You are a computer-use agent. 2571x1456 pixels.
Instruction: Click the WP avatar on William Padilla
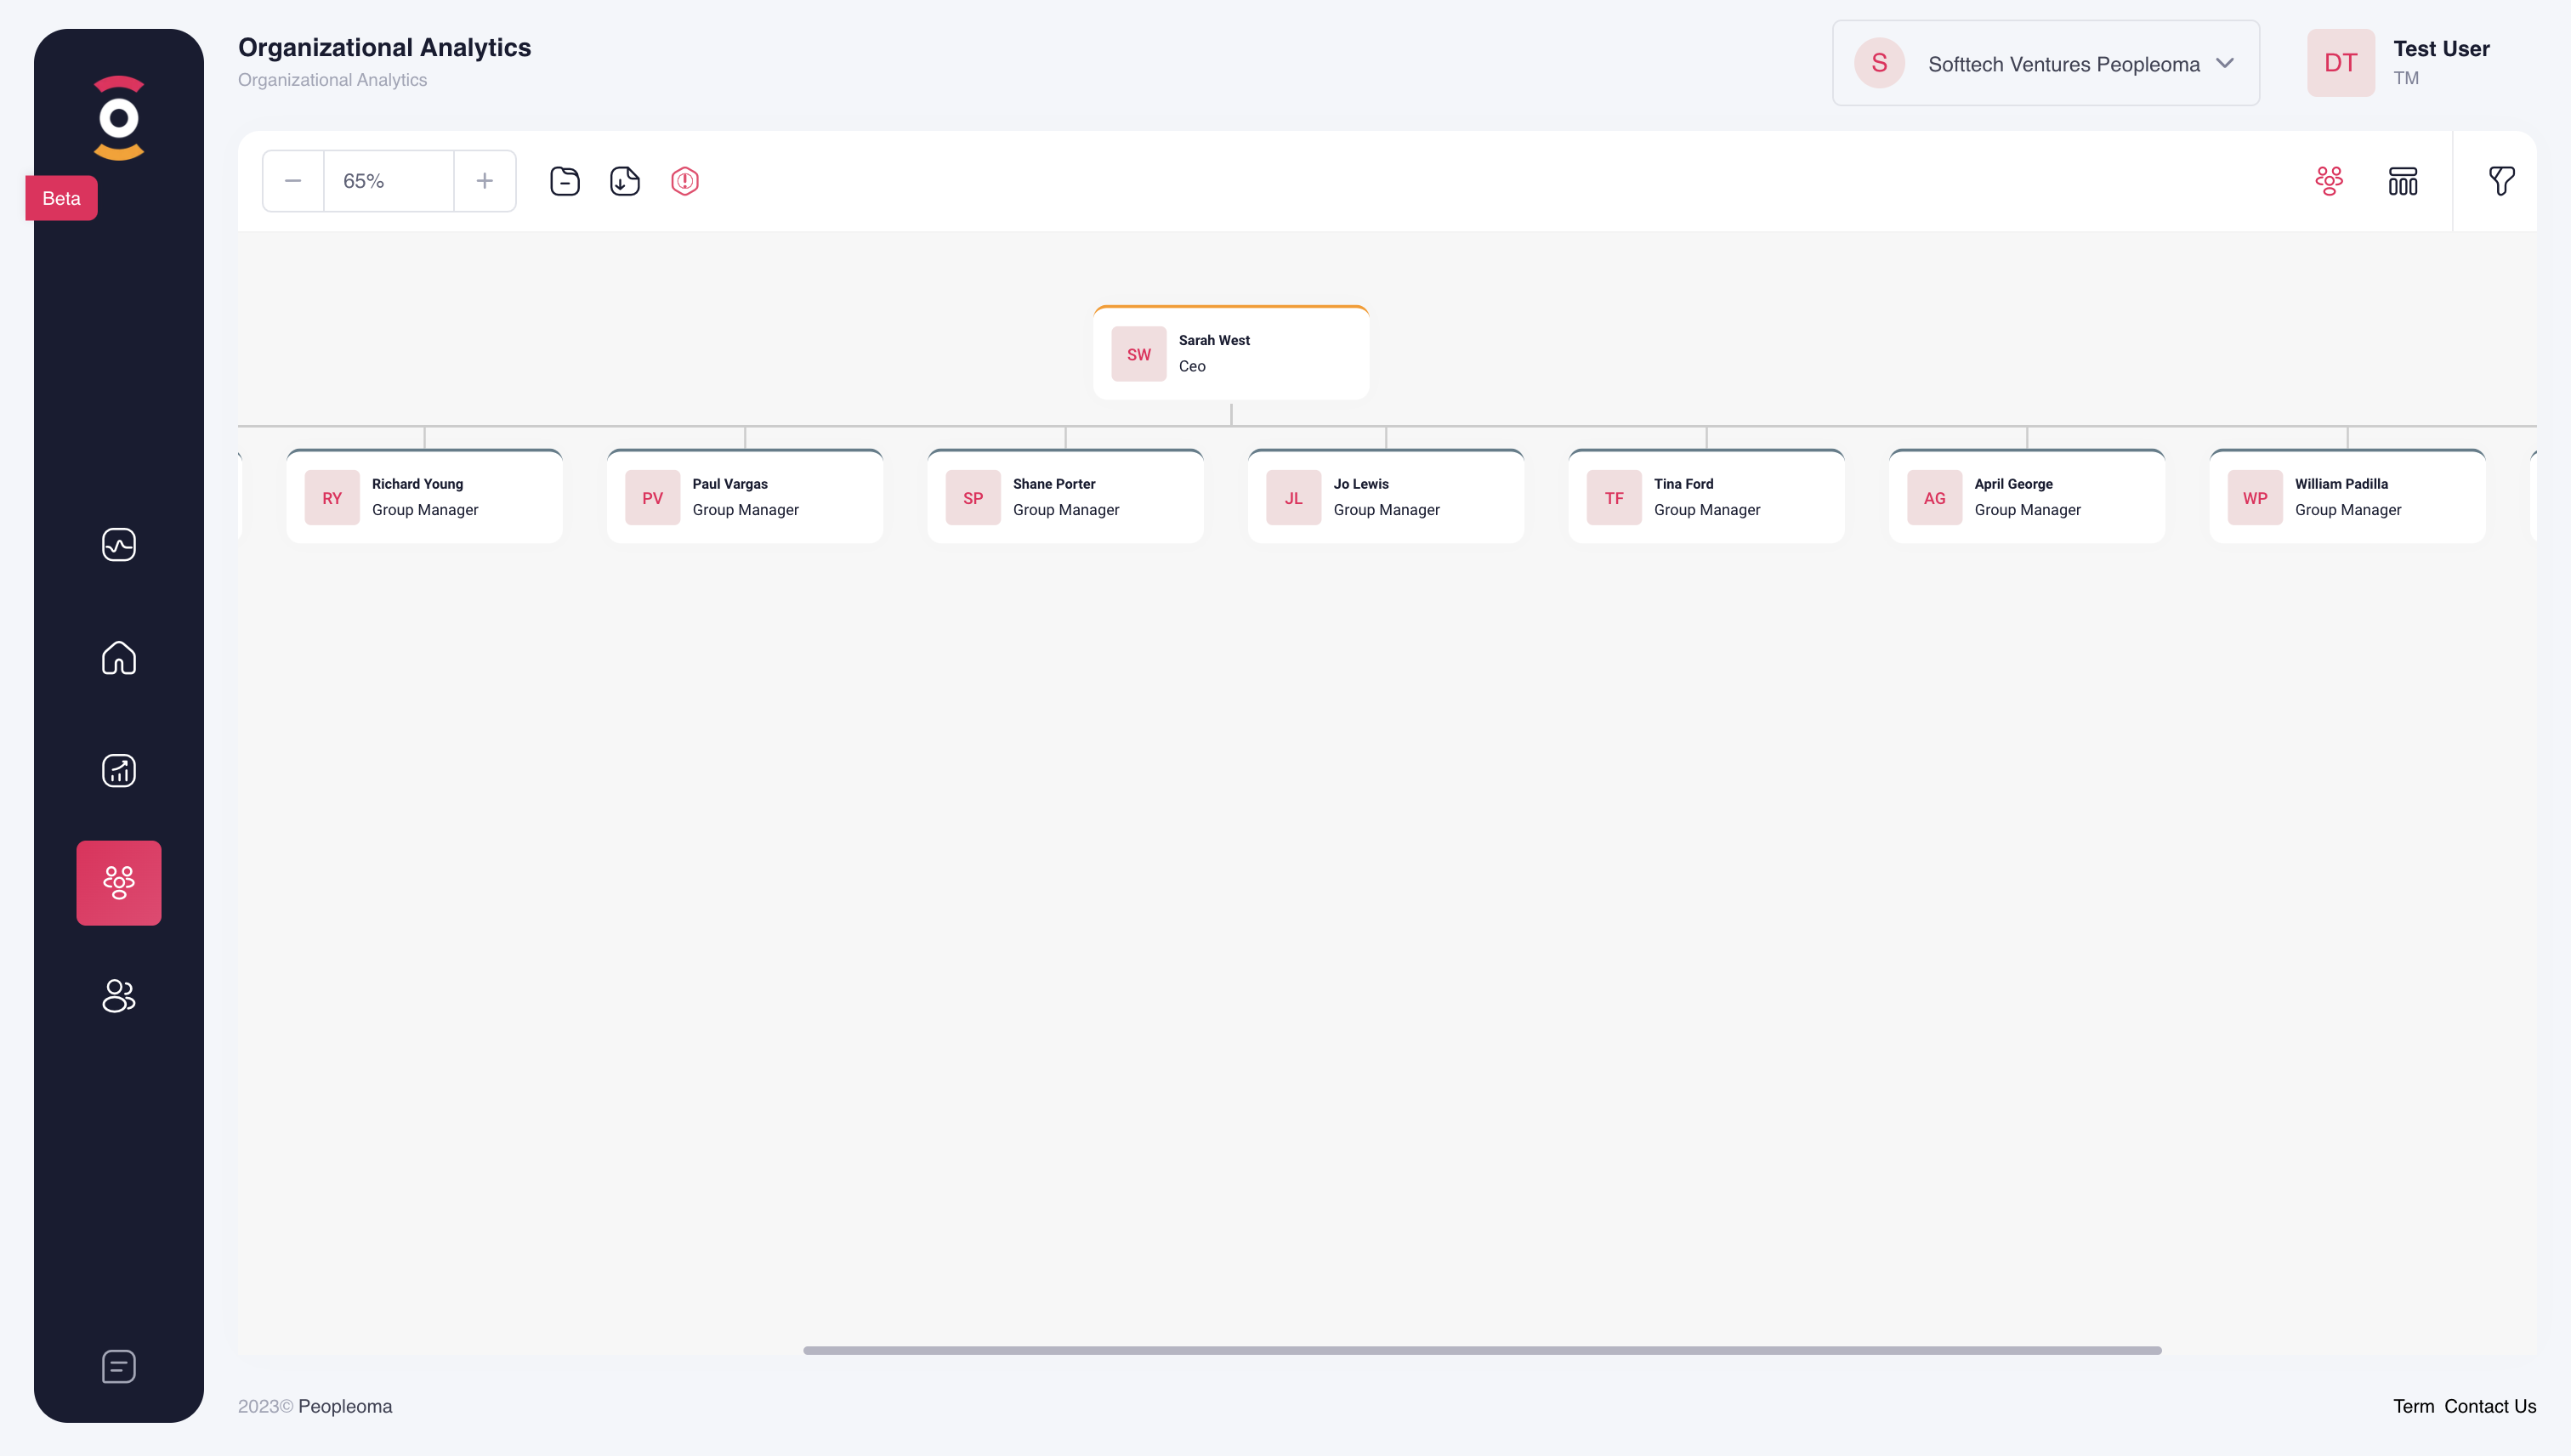coord(2255,498)
